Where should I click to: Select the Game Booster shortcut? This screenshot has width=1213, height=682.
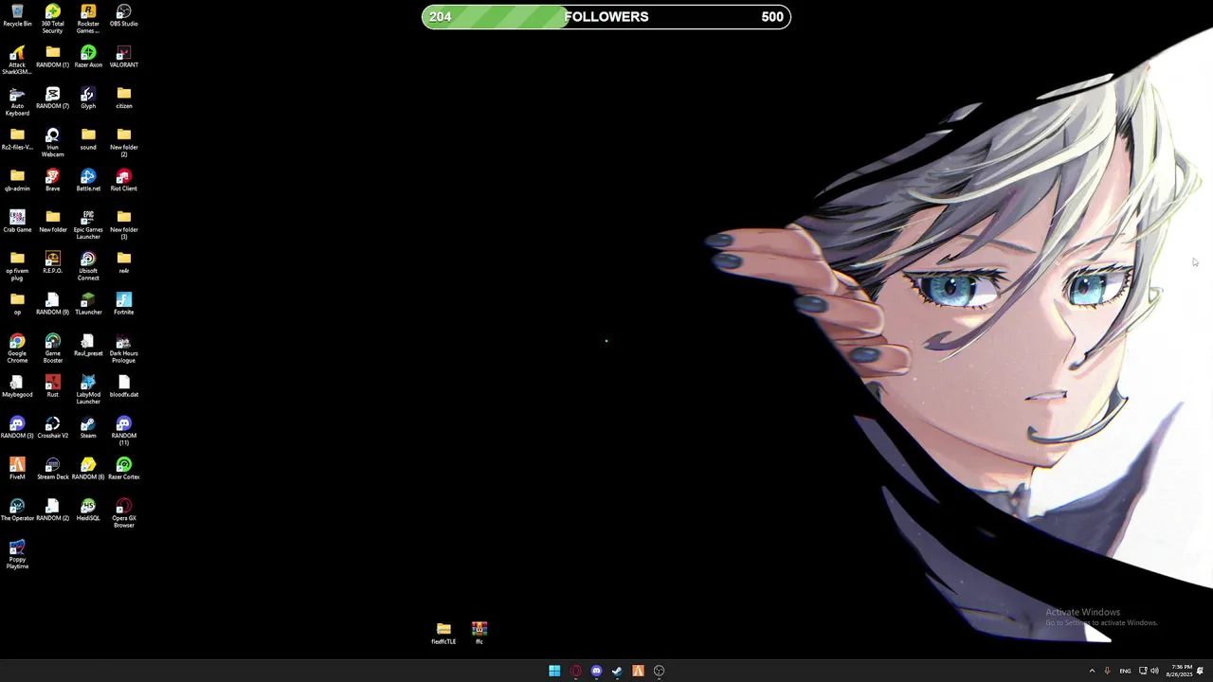click(52, 349)
